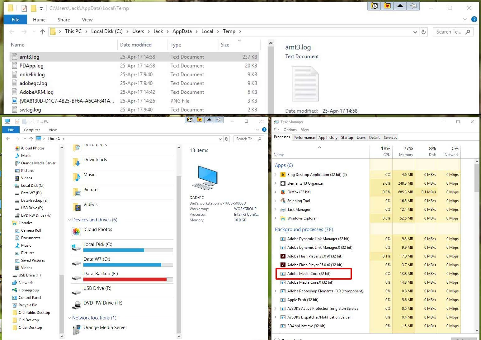Click search box in This PC window

coord(248,139)
